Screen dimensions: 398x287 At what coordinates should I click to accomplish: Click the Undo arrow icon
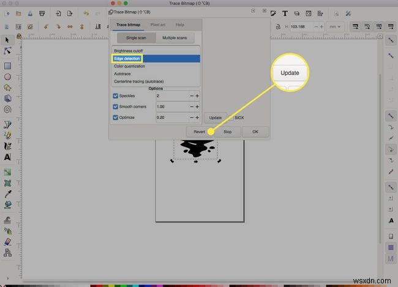click(86, 13)
